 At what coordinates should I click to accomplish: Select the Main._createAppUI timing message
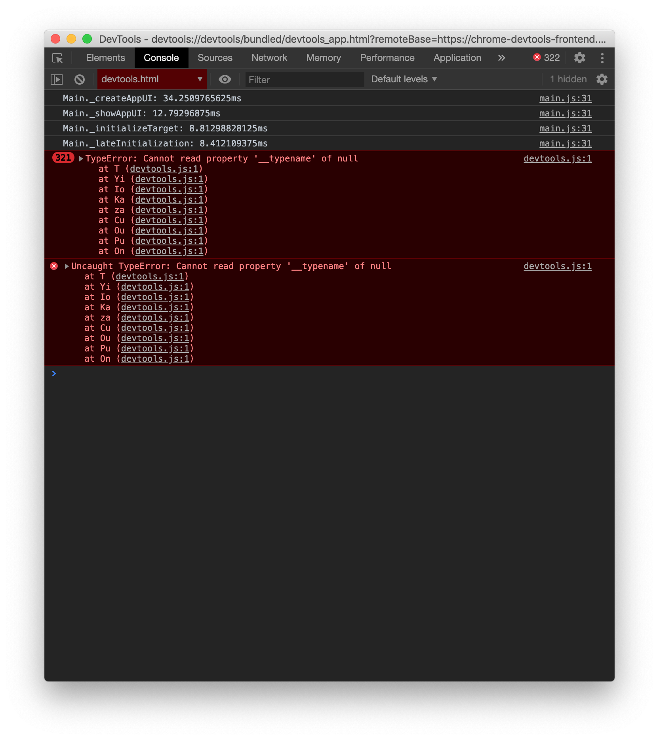[152, 99]
